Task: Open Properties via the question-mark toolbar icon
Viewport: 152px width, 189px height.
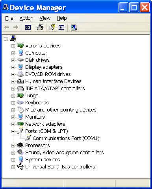Action: (x=52, y=27)
